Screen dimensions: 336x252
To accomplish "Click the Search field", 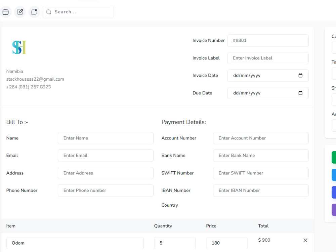I will pos(78,12).
